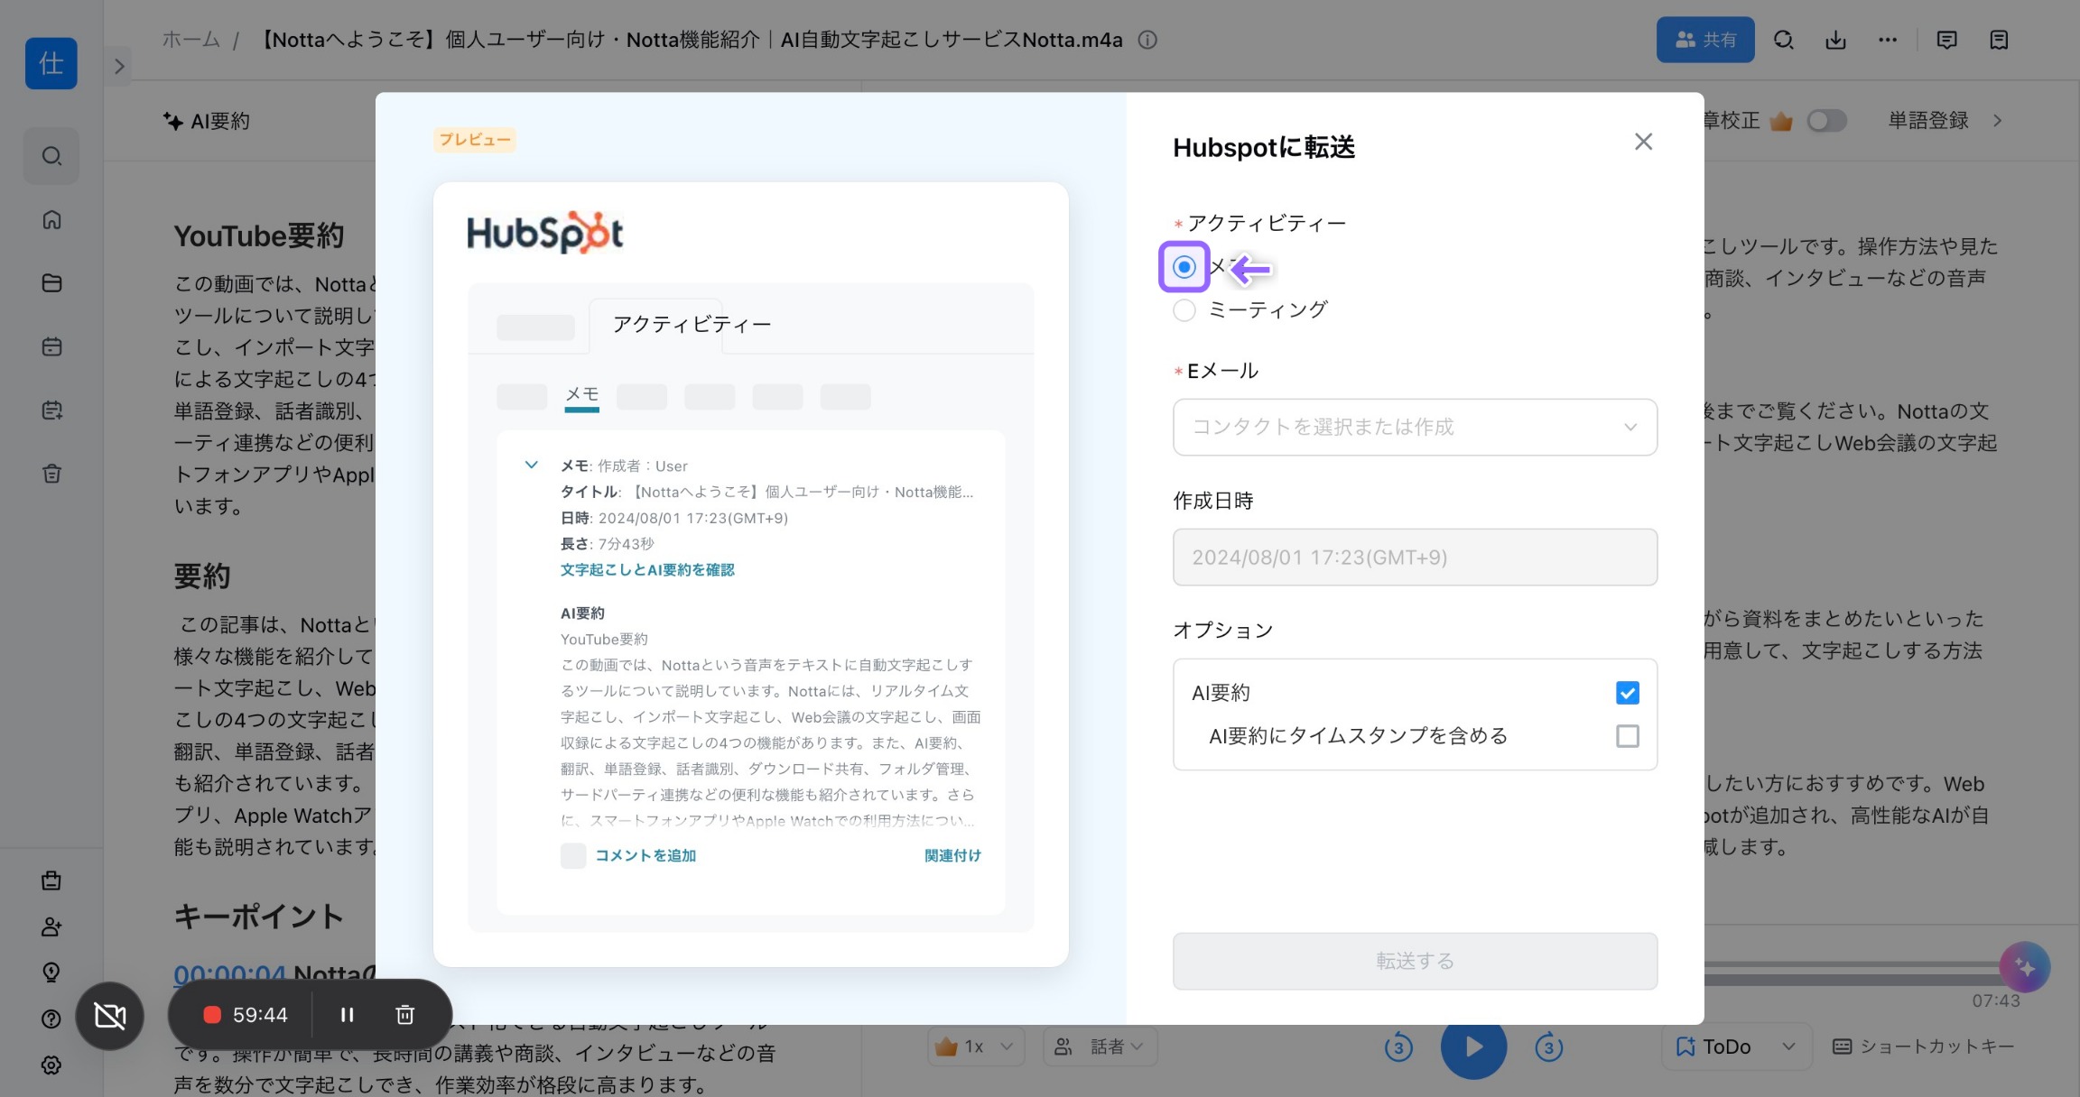This screenshot has width=2080, height=1097.
Task: Open the three-dots more menu
Action: [x=1888, y=40]
